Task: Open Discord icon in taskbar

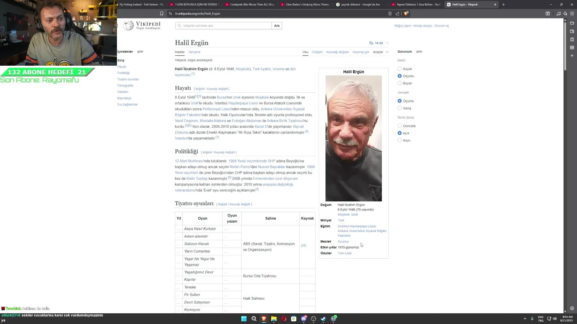Action: click(304, 319)
